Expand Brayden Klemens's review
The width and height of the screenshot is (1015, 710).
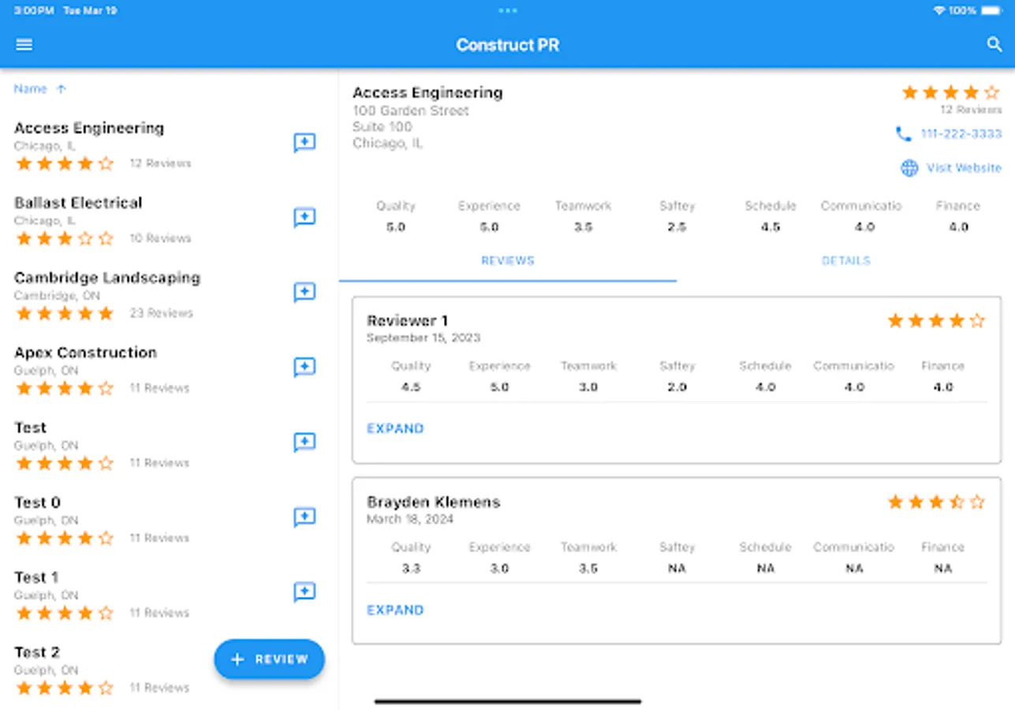pos(395,610)
